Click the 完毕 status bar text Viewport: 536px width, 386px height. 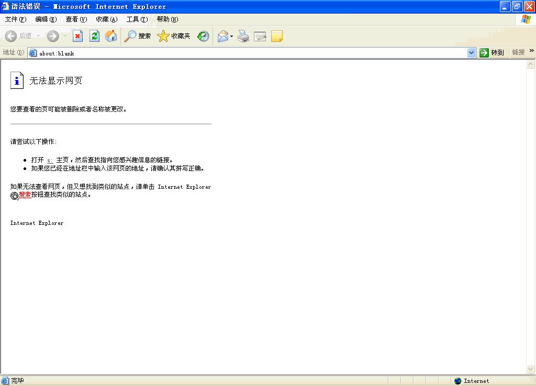pos(17,381)
